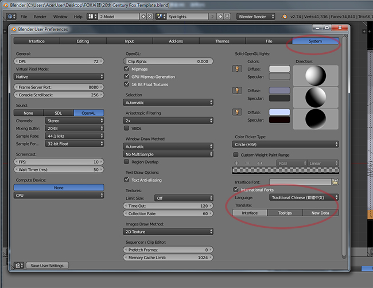Click first light Diffuse color swatch
The image size is (373, 288).
[279, 69]
